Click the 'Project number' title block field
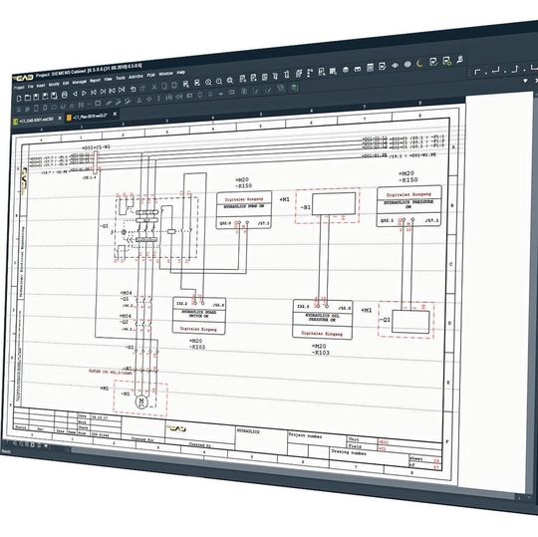 (x=305, y=436)
